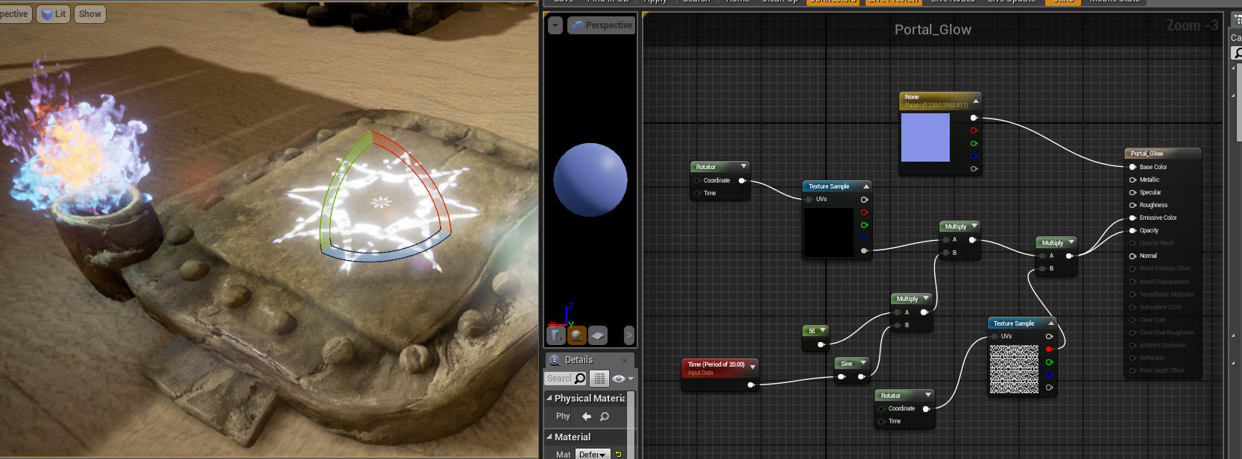Click the Base Color input pin
The image size is (1242, 459).
[x=1132, y=167]
